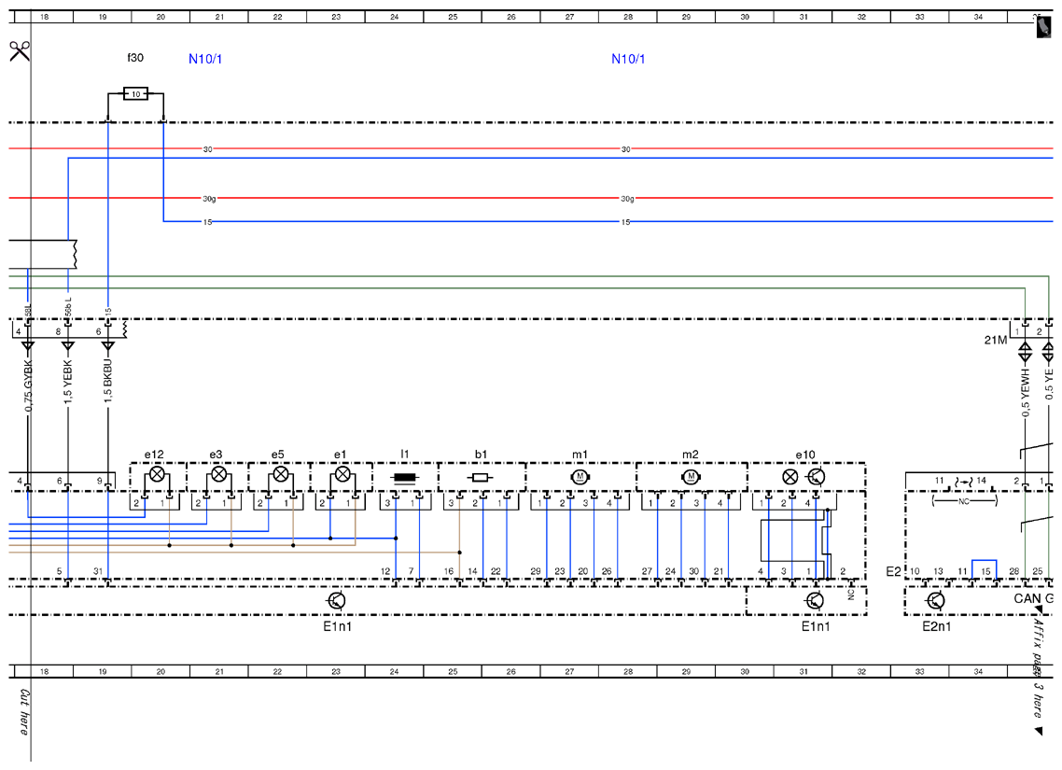The width and height of the screenshot is (1062, 770).
Task: Click the left E1n1 transistor symbol
Action: click(336, 601)
